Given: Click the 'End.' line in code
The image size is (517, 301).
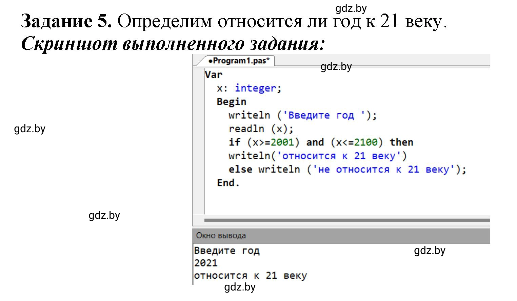Looking at the screenshot, I should click(228, 183).
